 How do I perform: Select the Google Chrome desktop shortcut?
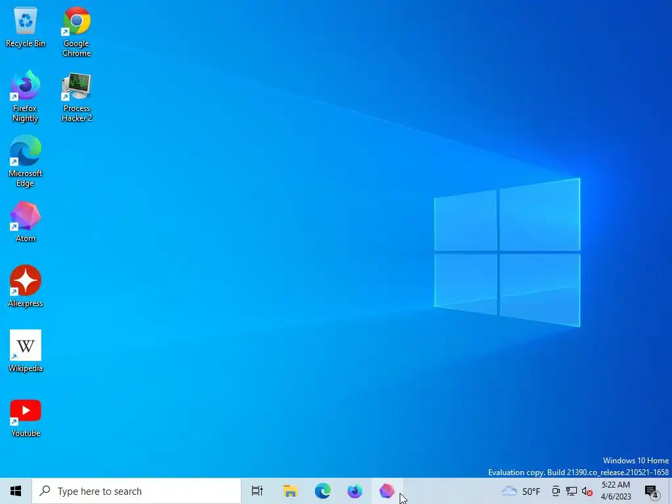coord(76,31)
